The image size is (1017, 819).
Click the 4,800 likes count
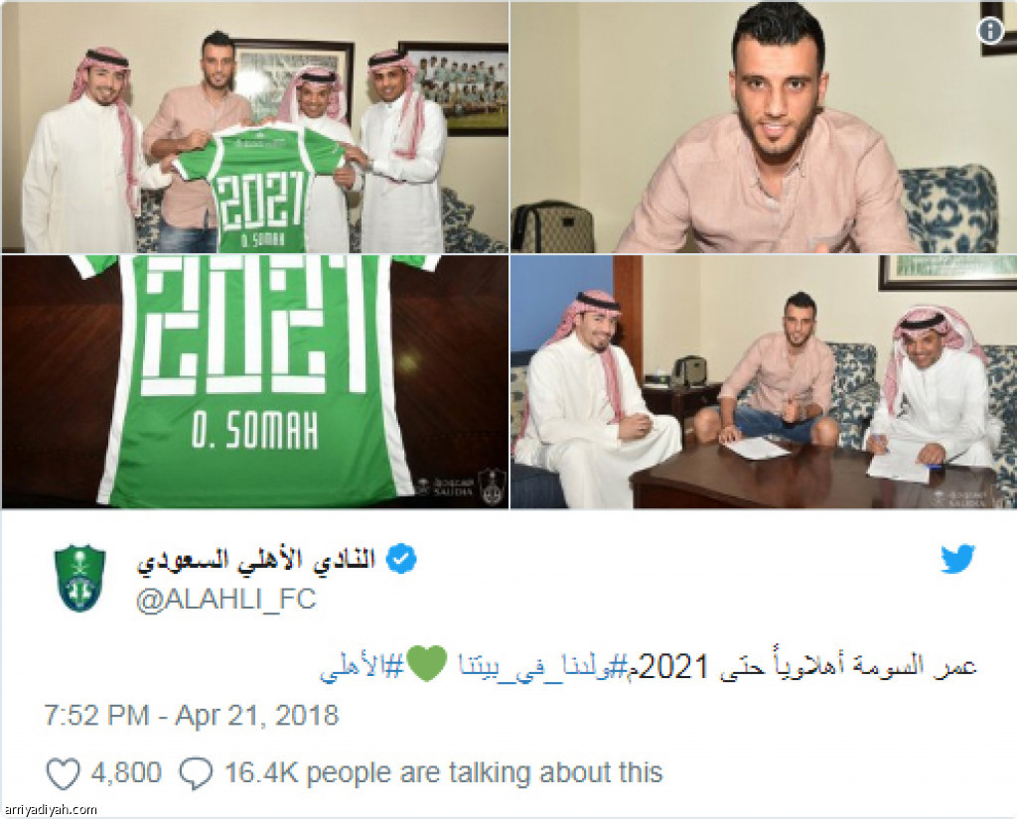(126, 773)
